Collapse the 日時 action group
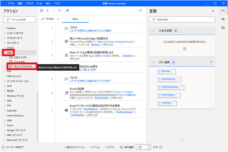Image resolution: width=228 pixels, height=152 pixels. (5, 53)
